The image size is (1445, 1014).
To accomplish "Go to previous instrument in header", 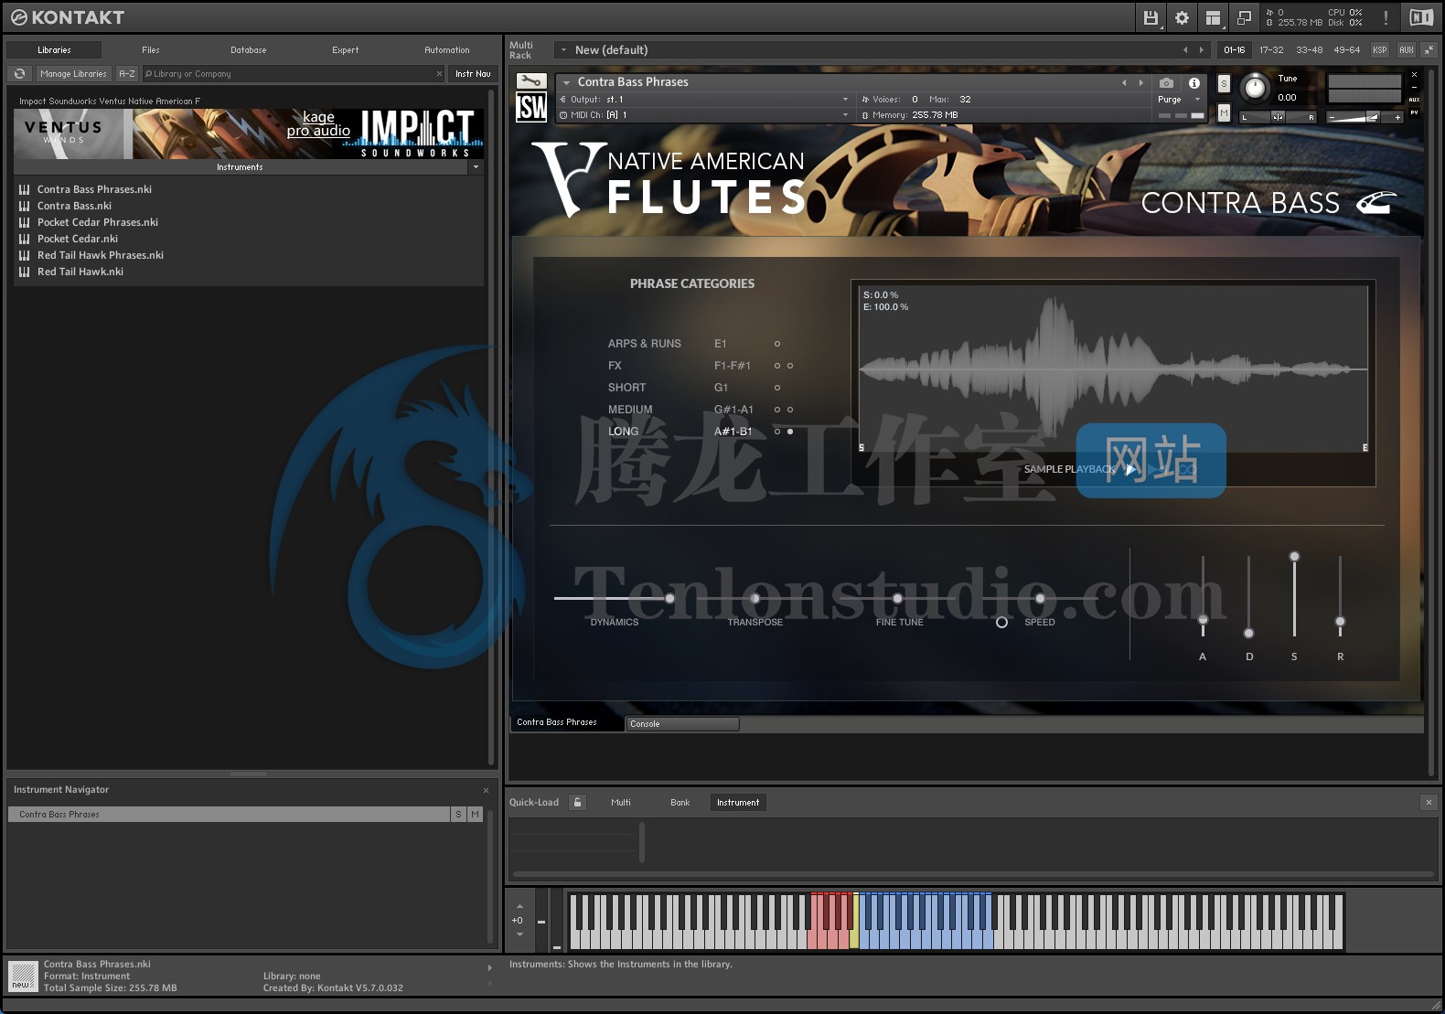I will (x=1124, y=82).
